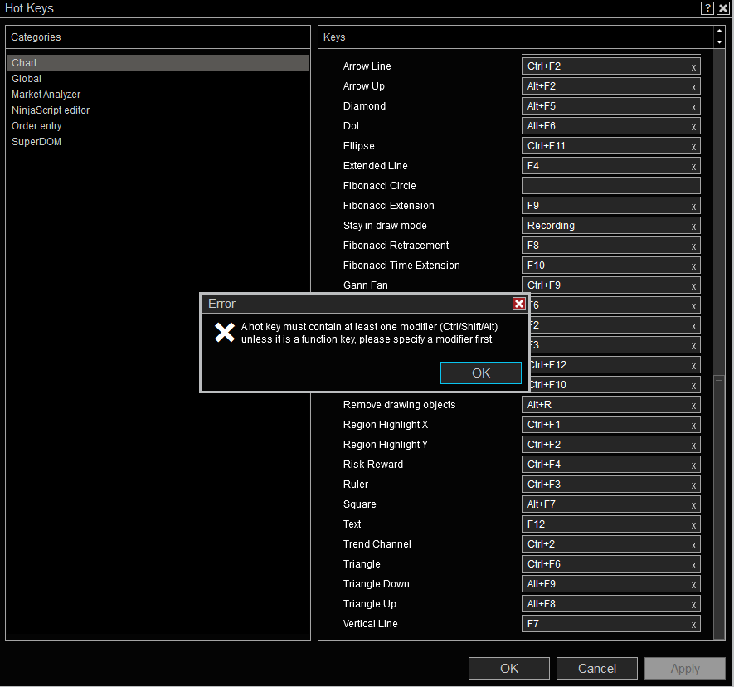The image size is (734, 687).
Task: Click the Remove drawing objects Alt+R field
Action: [x=611, y=405]
